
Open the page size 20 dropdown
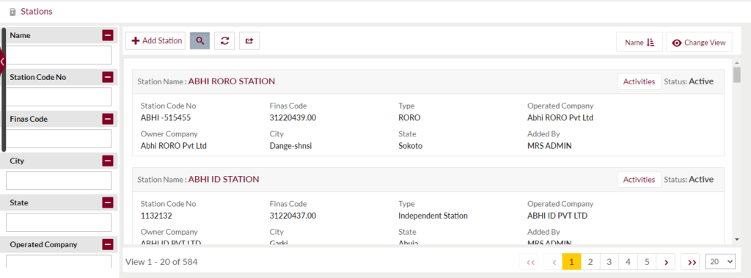[720, 262]
